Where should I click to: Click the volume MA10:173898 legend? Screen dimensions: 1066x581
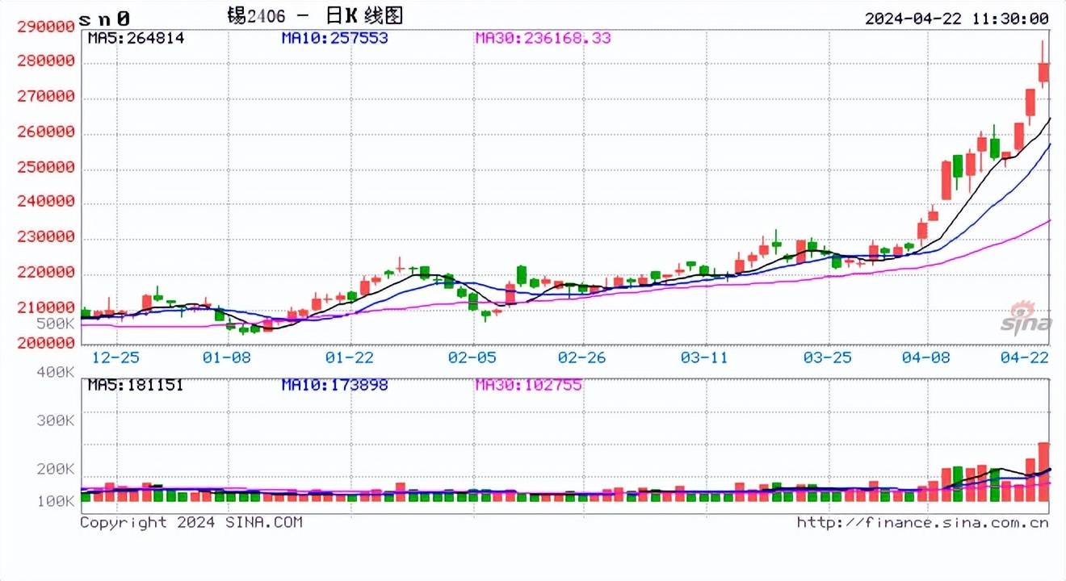click(x=334, y=385)
